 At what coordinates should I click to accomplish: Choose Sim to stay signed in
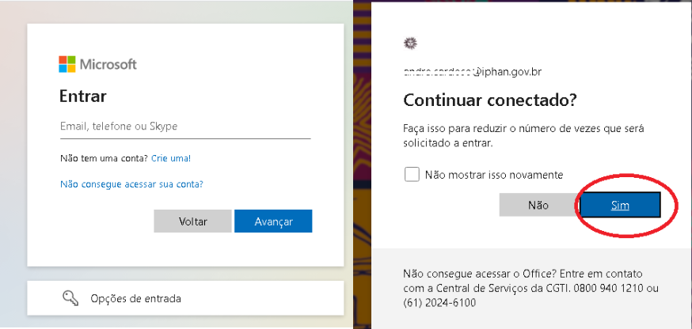point(619,205)
